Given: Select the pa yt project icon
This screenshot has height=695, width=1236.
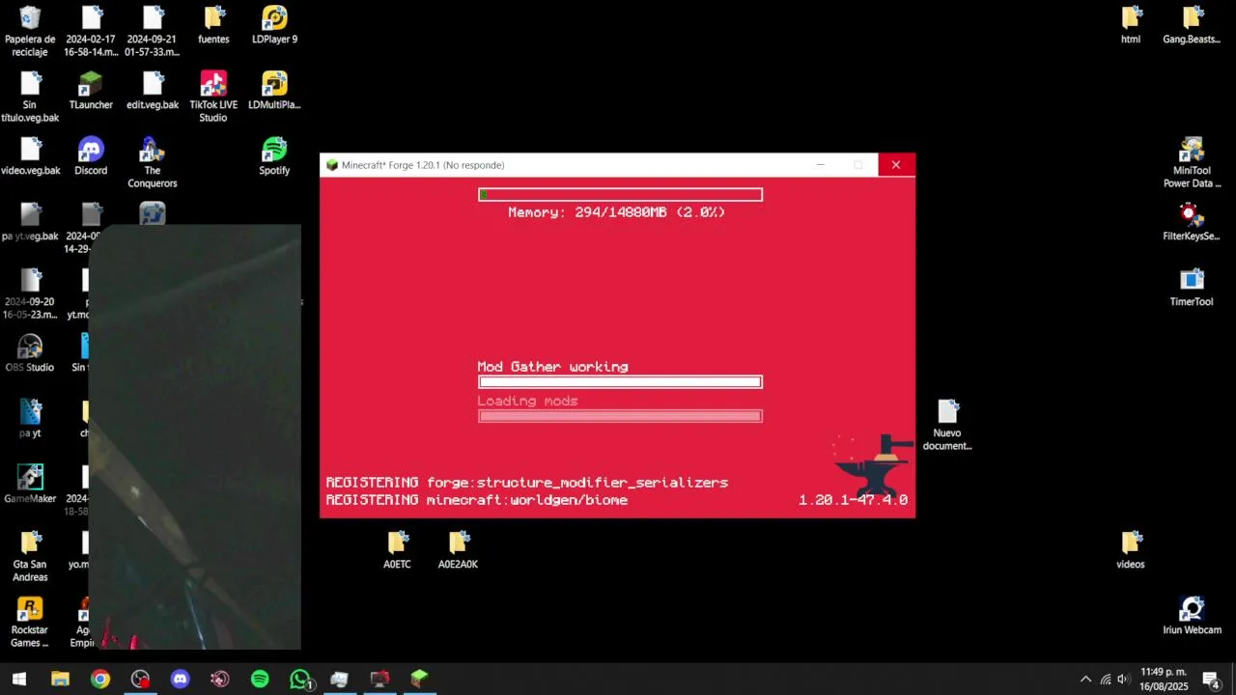Looking at the screenshot, I should [30, 419].
